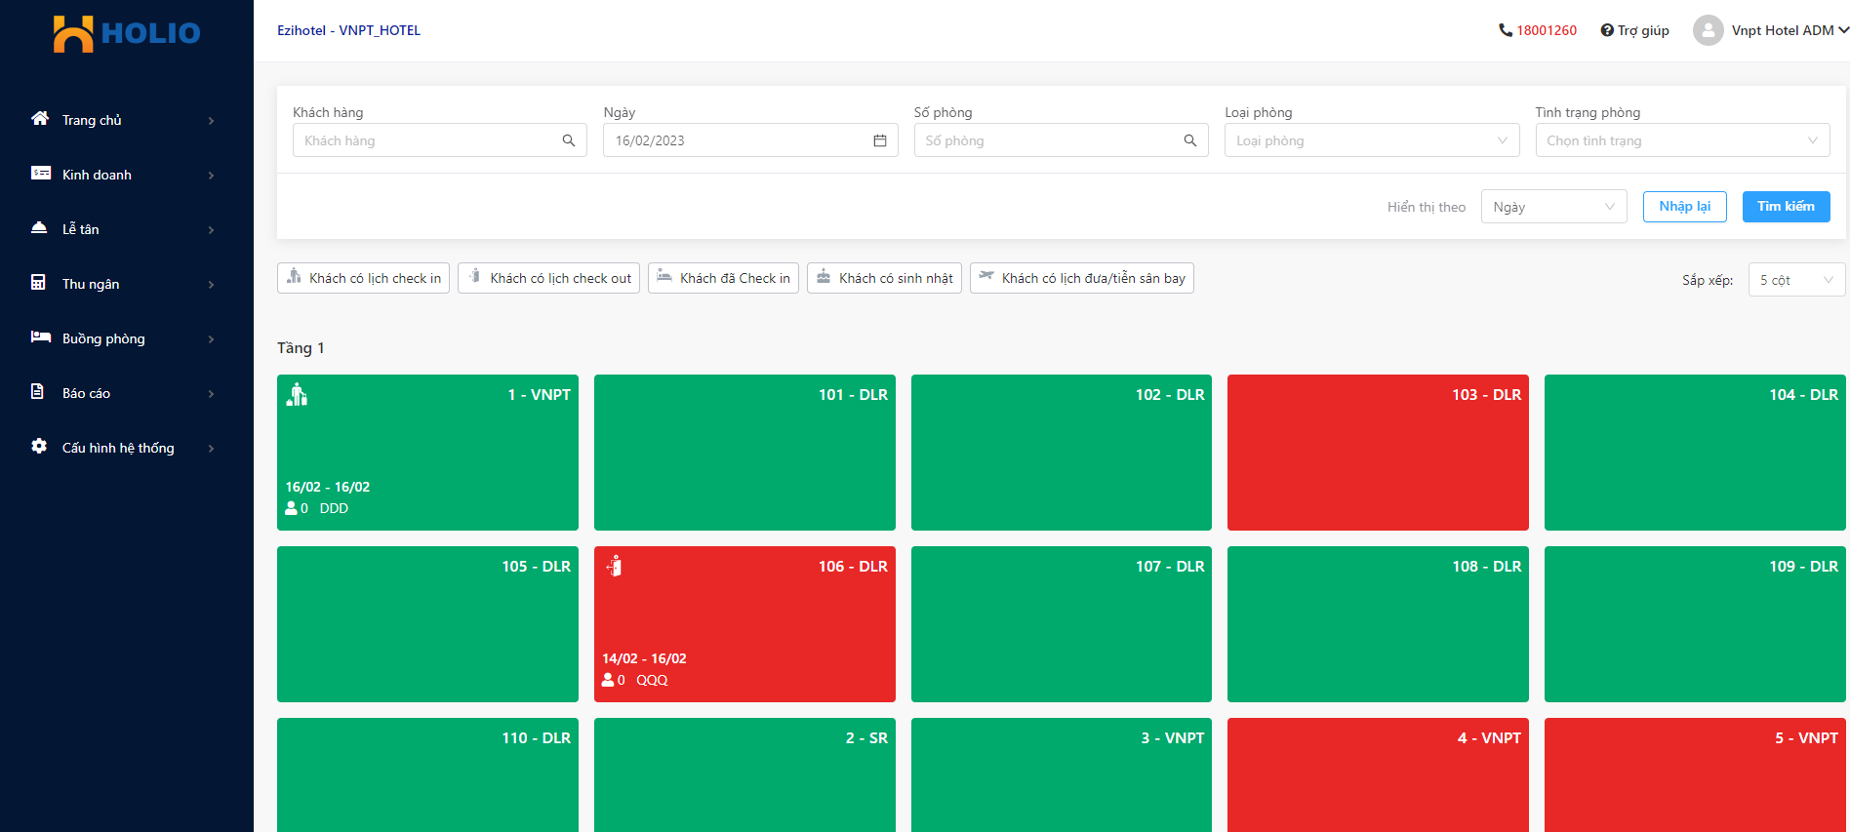Click the search icon in Khách hàng field
Screen dimensions: 1850x832
(569, 140)
